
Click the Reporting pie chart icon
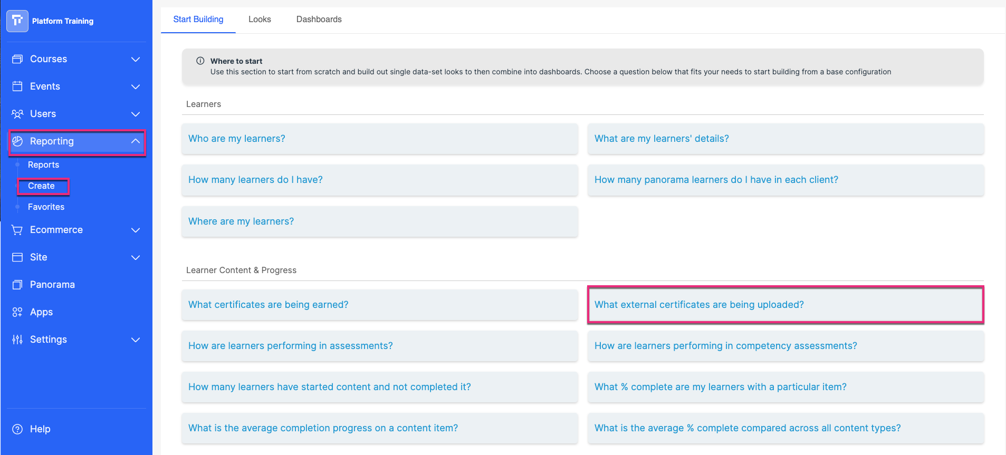[x=17, y=141]
